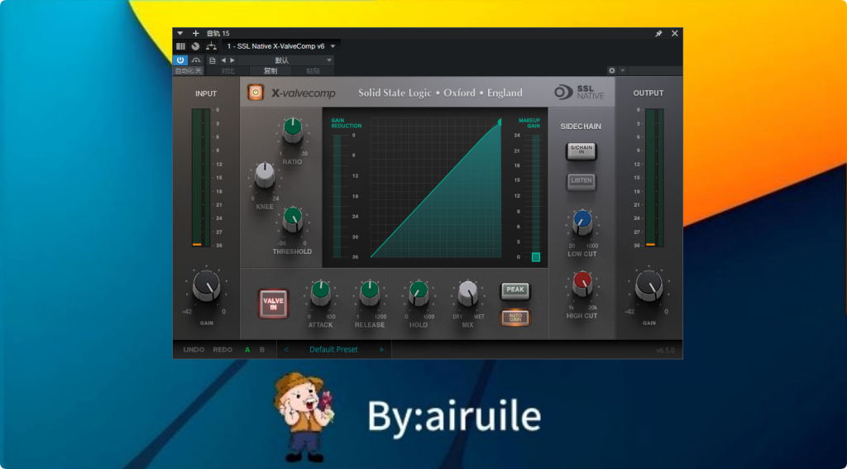847x469 pixels.
Task: Open the preset file document icon
Action: 213,60
